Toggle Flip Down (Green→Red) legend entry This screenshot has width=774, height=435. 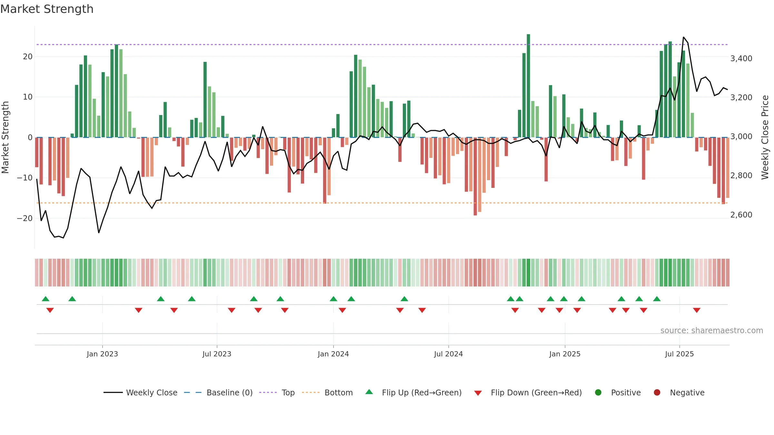pos(528,392)
